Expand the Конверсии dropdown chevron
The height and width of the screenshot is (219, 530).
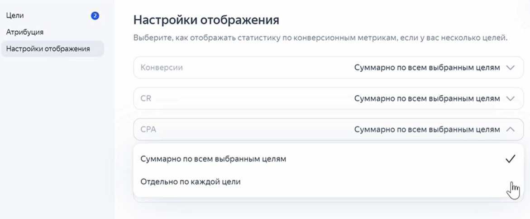[x=511, y=68]
